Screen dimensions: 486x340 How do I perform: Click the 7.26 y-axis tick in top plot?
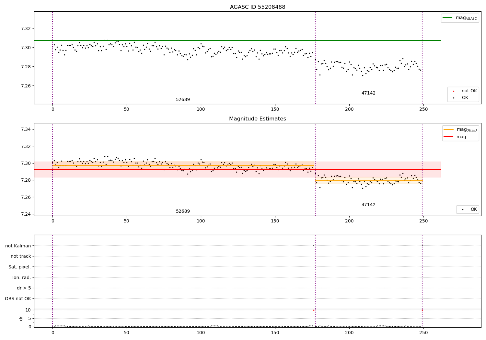[x=26, y=86]
